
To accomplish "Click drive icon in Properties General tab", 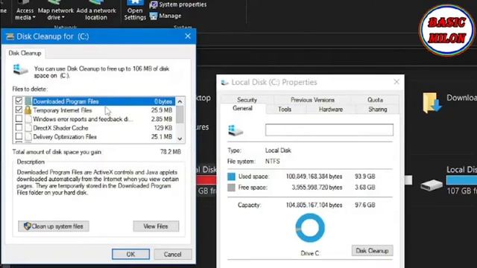I will [236, 130].
